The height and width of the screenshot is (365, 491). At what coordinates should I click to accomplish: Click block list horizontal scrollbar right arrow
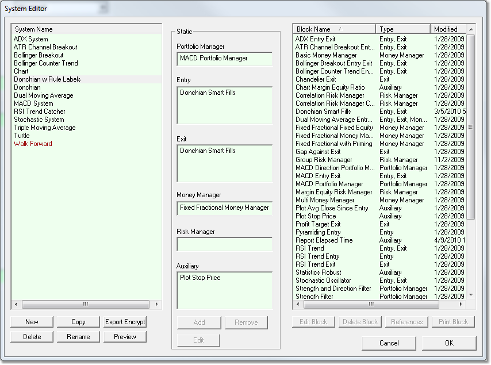click(461, 304)
